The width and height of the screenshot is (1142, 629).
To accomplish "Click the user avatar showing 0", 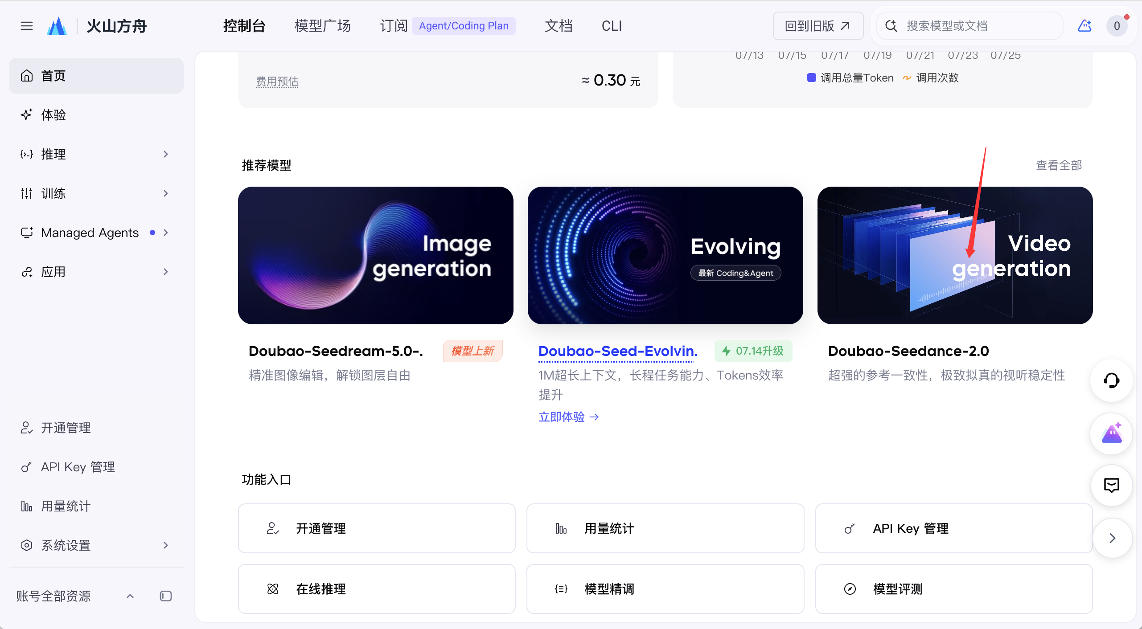I will (x=1117, y=26).
